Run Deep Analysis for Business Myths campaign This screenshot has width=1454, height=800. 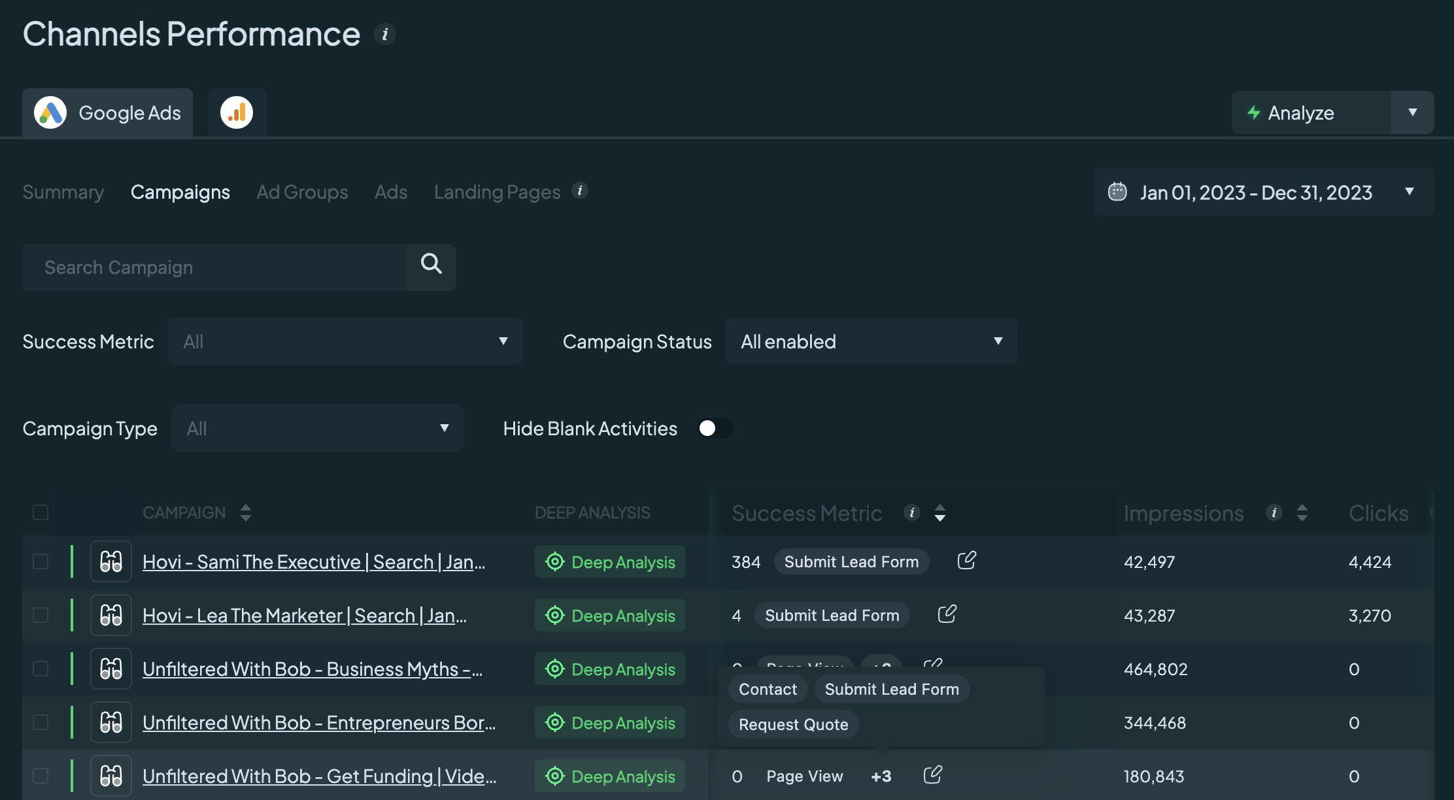coord(610,669)
